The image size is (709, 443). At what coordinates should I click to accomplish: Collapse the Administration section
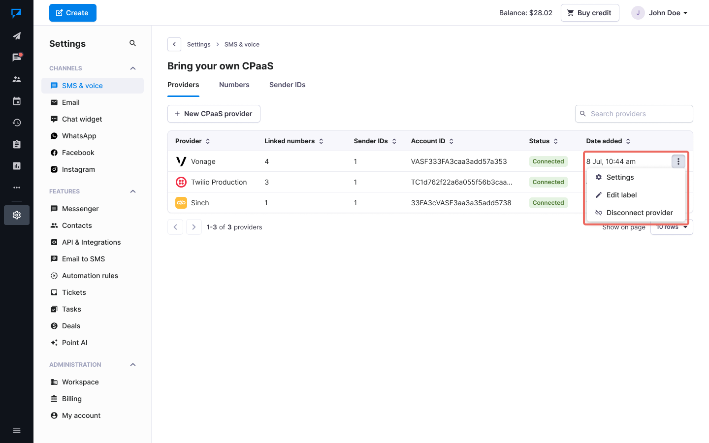[x=133, y=365]
